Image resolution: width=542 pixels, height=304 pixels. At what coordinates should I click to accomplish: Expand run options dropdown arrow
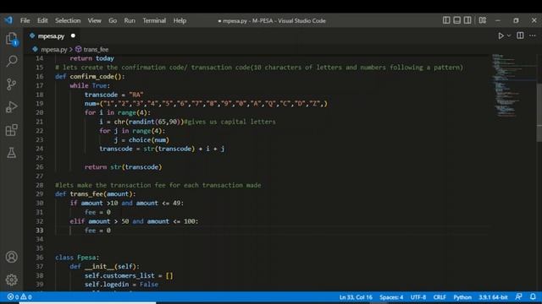(509, 35)
